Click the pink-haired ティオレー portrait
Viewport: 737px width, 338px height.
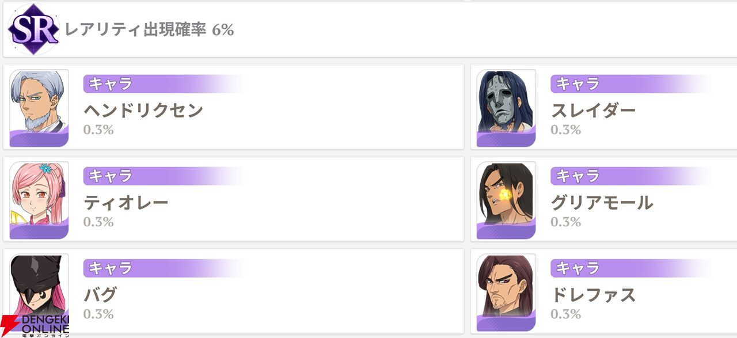coord(39,200)
